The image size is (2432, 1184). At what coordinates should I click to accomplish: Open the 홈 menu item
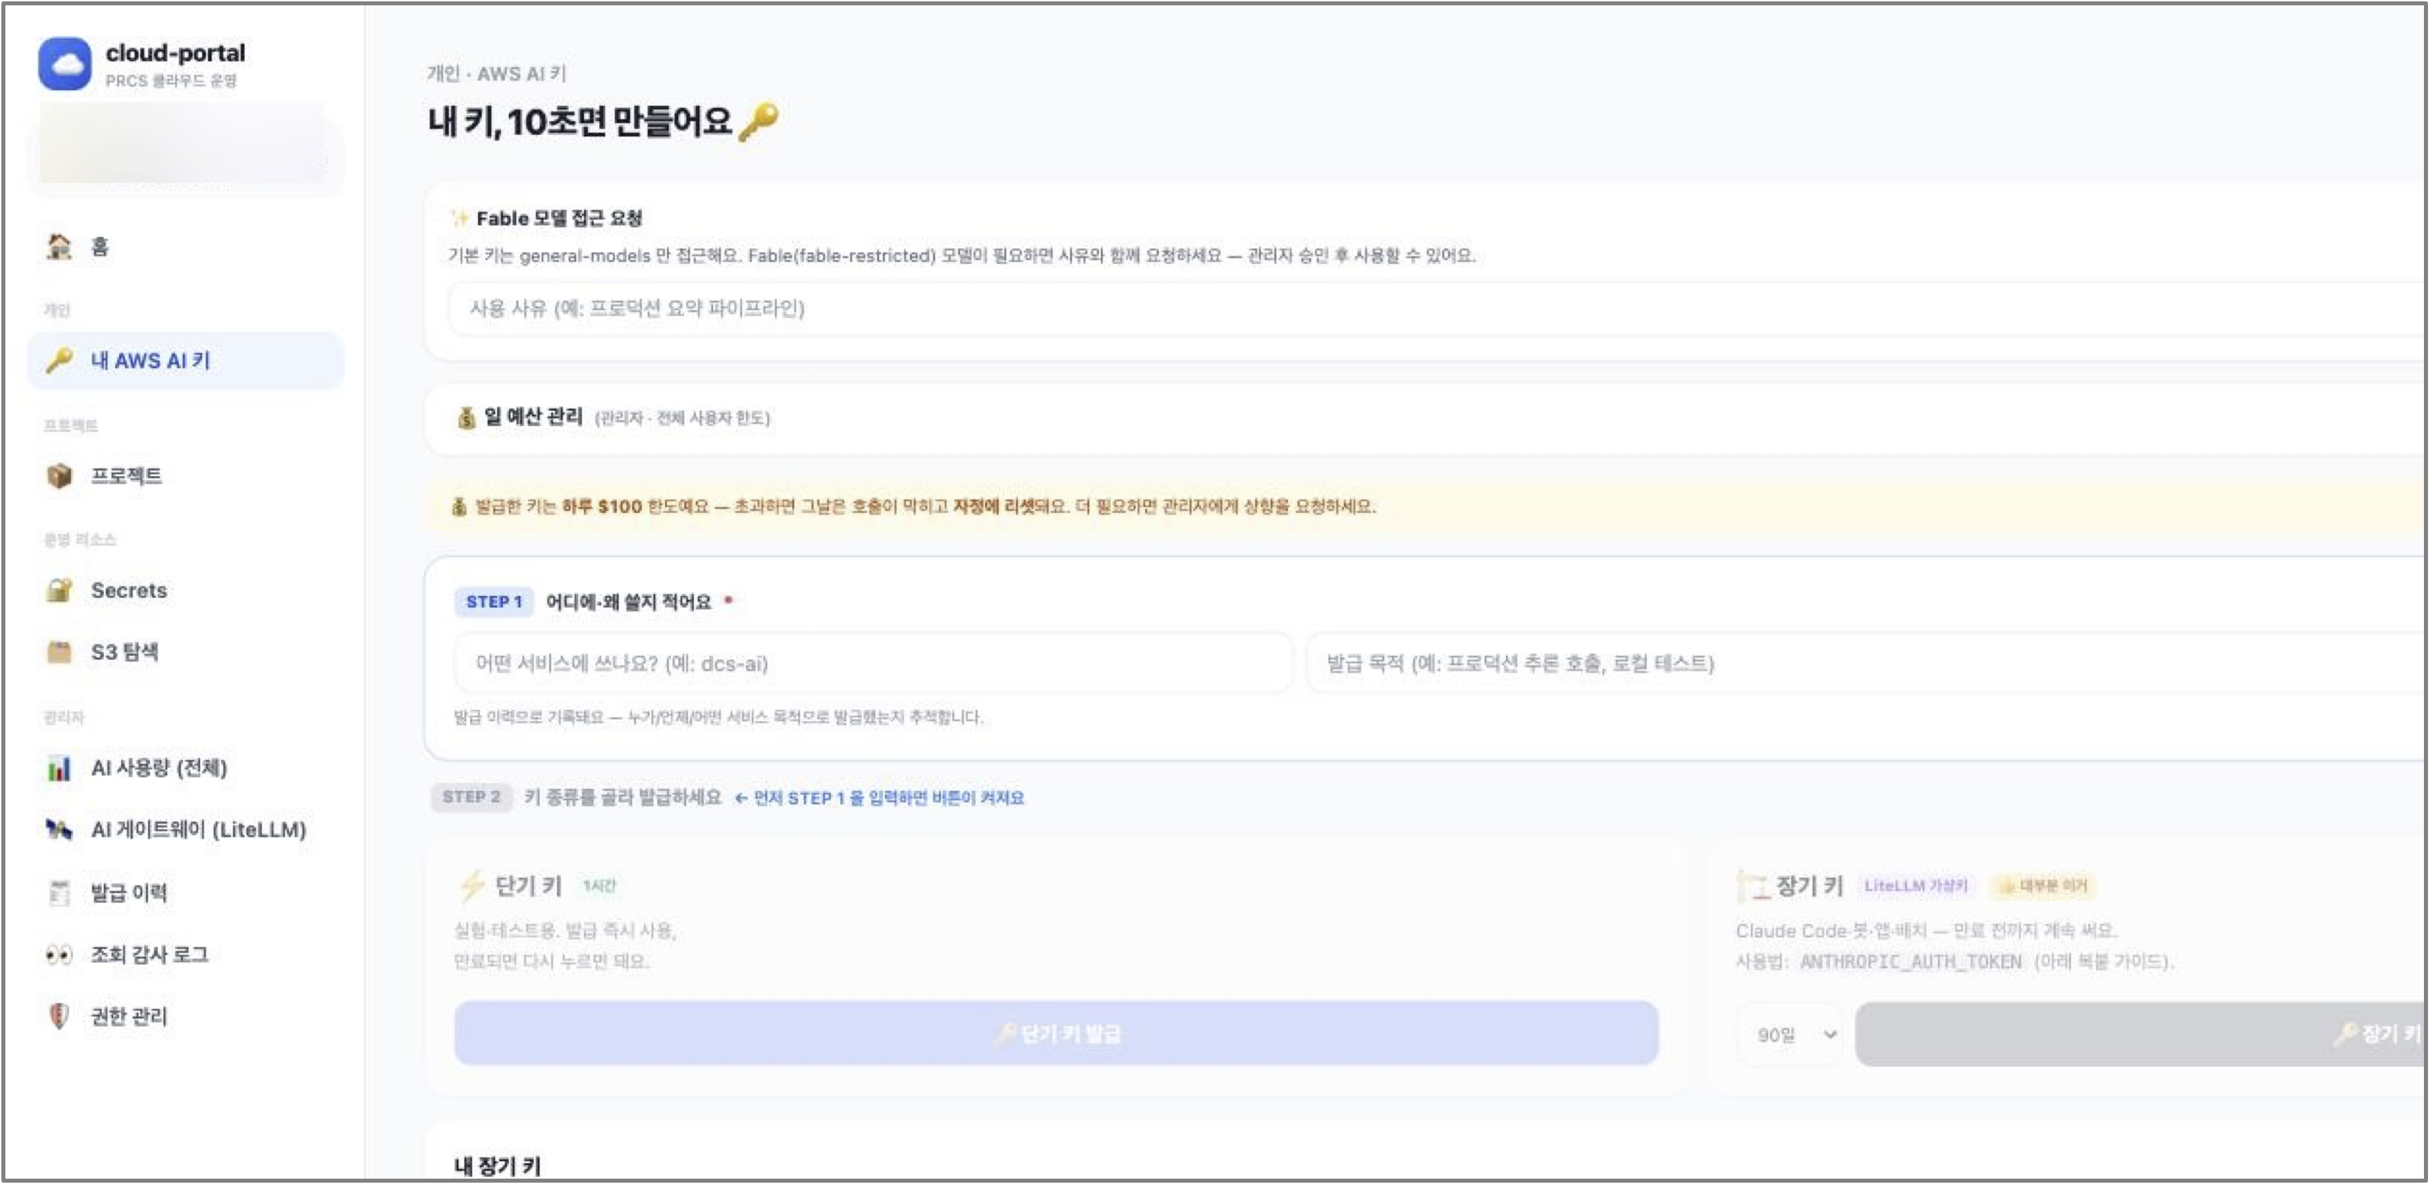pyautogui.click(x=185, y=246)
